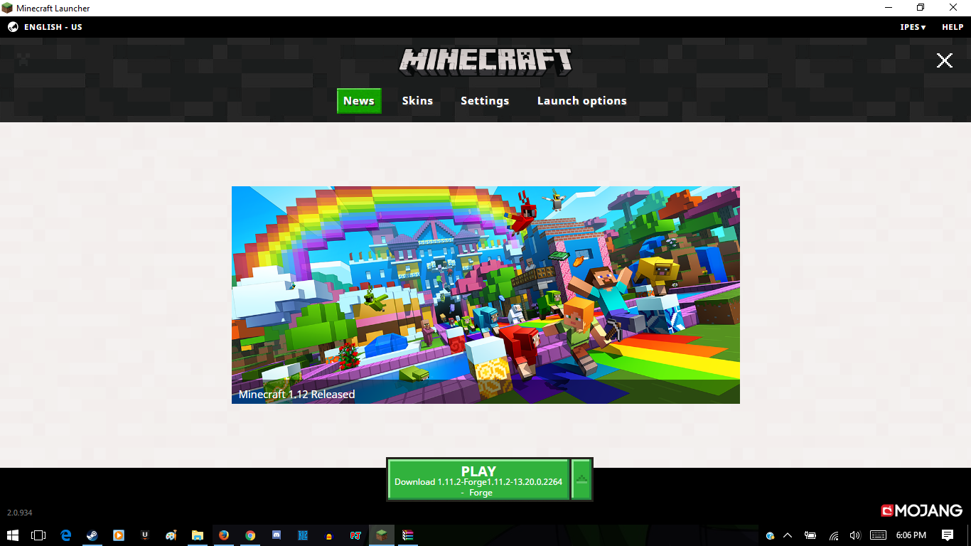Viewport: 971px width, 546px height.
Task: Click the yellow-and-blue taskbar icon
Action: [x=329, y=536]
